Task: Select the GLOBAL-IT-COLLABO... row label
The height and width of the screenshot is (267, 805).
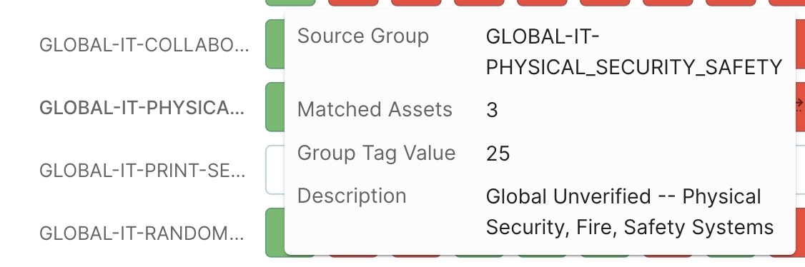Action: (x=144, y=45)
